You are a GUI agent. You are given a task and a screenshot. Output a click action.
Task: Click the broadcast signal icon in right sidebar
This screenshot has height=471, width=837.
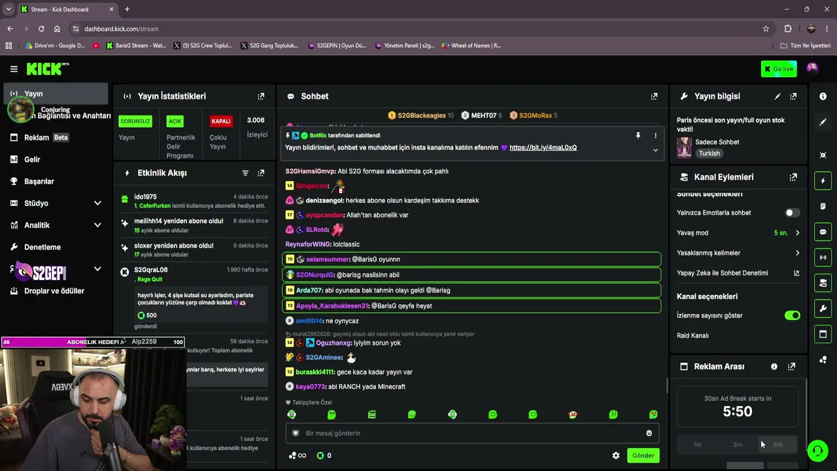click(823, 258)
